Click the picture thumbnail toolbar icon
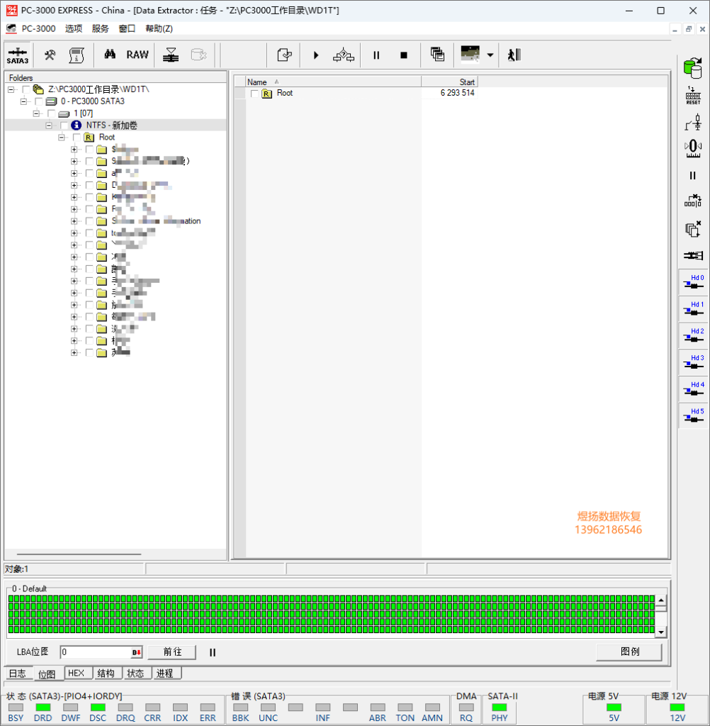Screen dimensions: 710x726 pos(470,53)
